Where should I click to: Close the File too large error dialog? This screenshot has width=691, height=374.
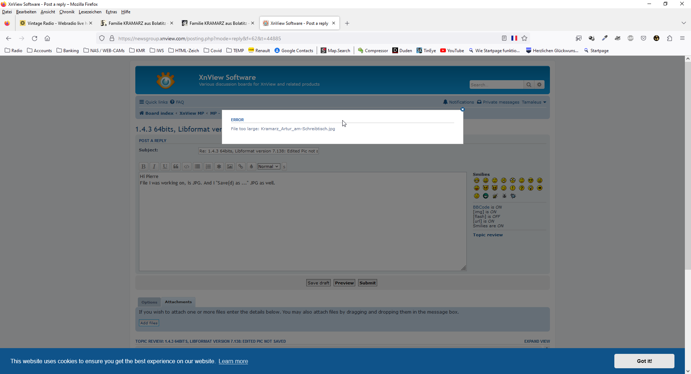(x=462, y=109)
